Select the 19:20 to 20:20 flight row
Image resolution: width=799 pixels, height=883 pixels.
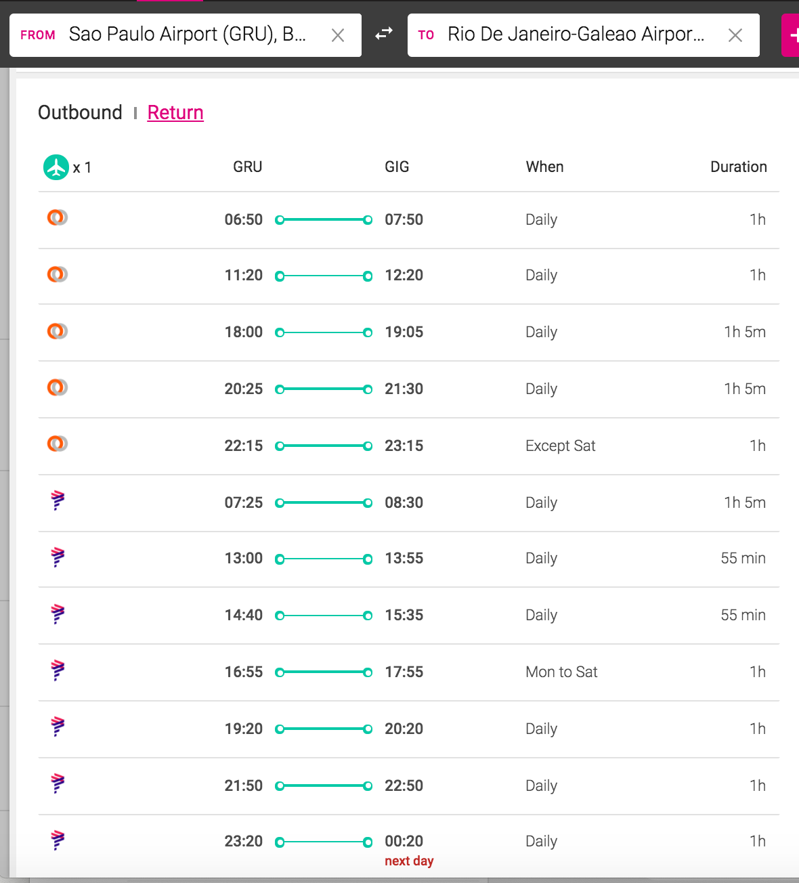[409, 729]
